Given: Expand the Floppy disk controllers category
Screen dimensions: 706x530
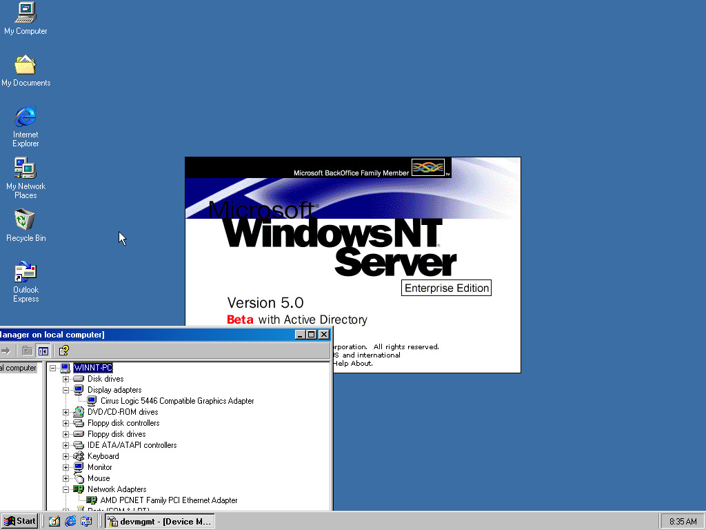Looking at the screenshot, I should tap(65, 423).
